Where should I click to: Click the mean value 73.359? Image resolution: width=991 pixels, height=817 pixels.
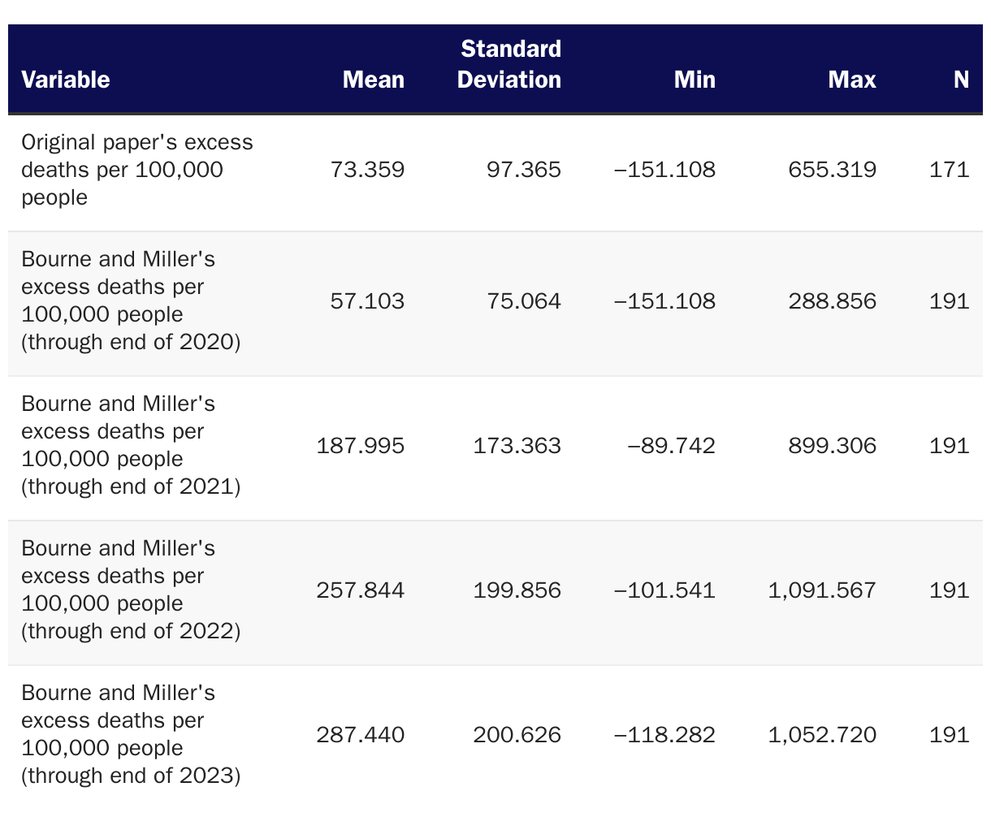367,170
